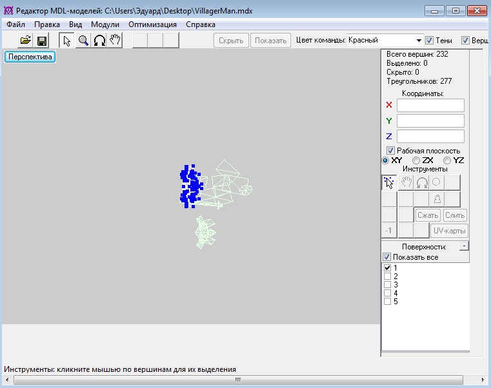Check surface 4 checkbox
The width and height of the screenshot is (491, 388).
click(387, 293)
